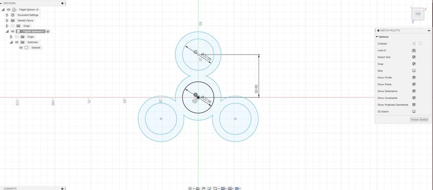Click the Sketch Palette double-arrow expand icon
The height and width of the screenshot is (190, 433).
pyautogui.click(x=429, y=30)
